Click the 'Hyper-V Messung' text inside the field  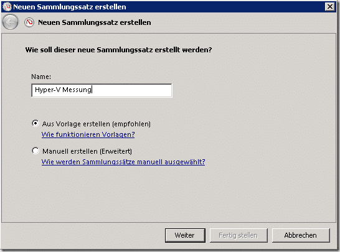click(x=63, y=90)
